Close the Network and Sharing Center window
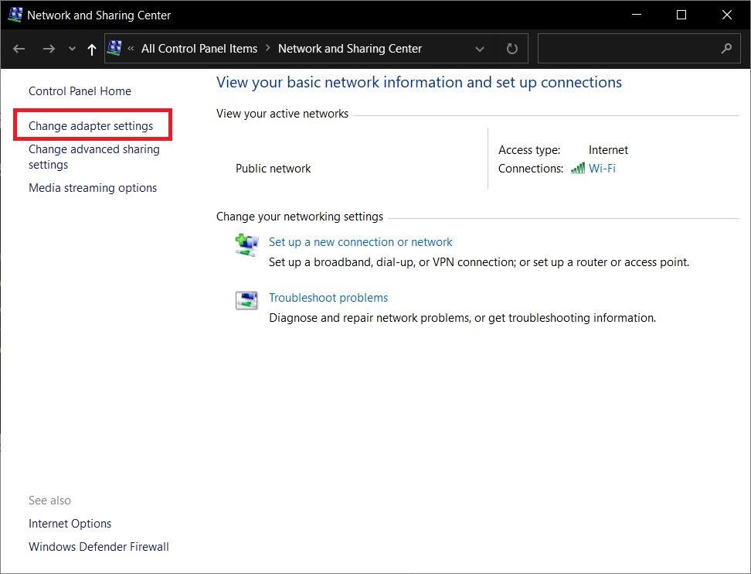Viewport: 751px width, 574px height. click(x=726, y=15)
